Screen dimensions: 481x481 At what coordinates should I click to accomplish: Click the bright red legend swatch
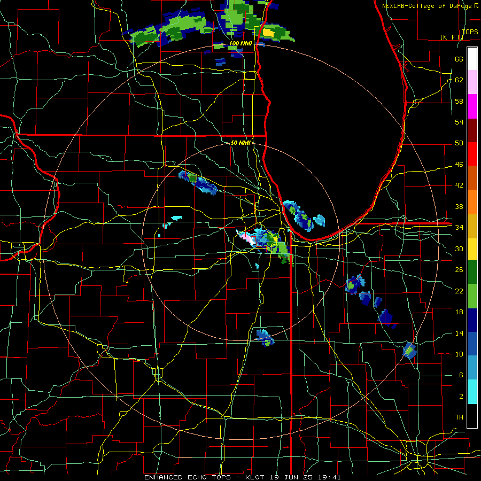tap(472, 154)
